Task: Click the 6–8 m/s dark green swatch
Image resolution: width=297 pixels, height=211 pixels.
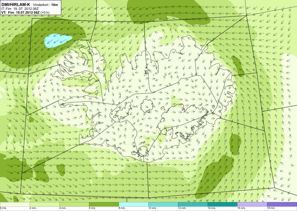Action: pos(104,204)
